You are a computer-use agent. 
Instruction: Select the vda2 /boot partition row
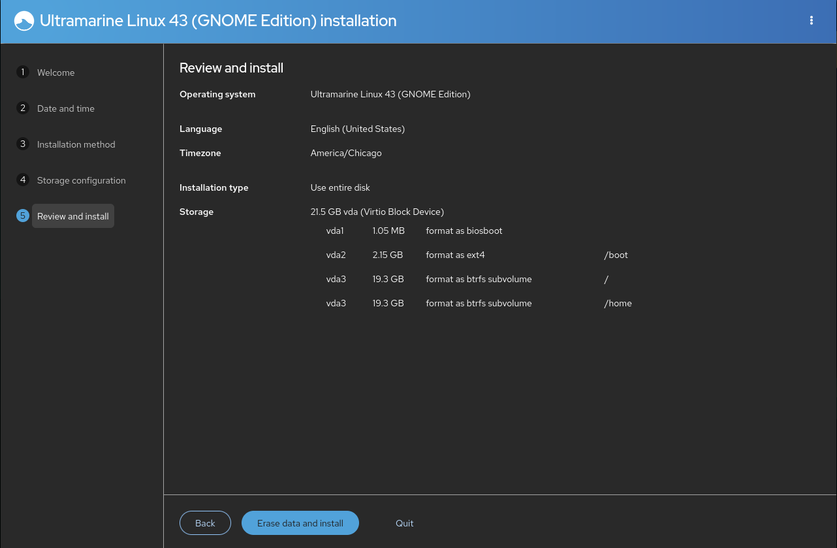point(457,255)
